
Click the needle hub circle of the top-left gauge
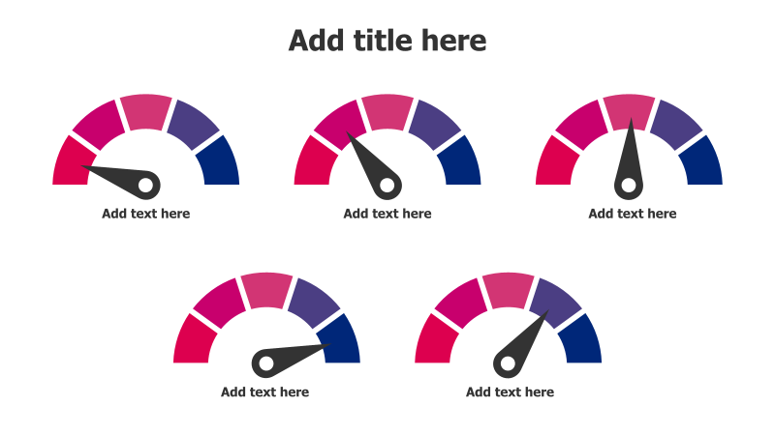tap(146, 186)
